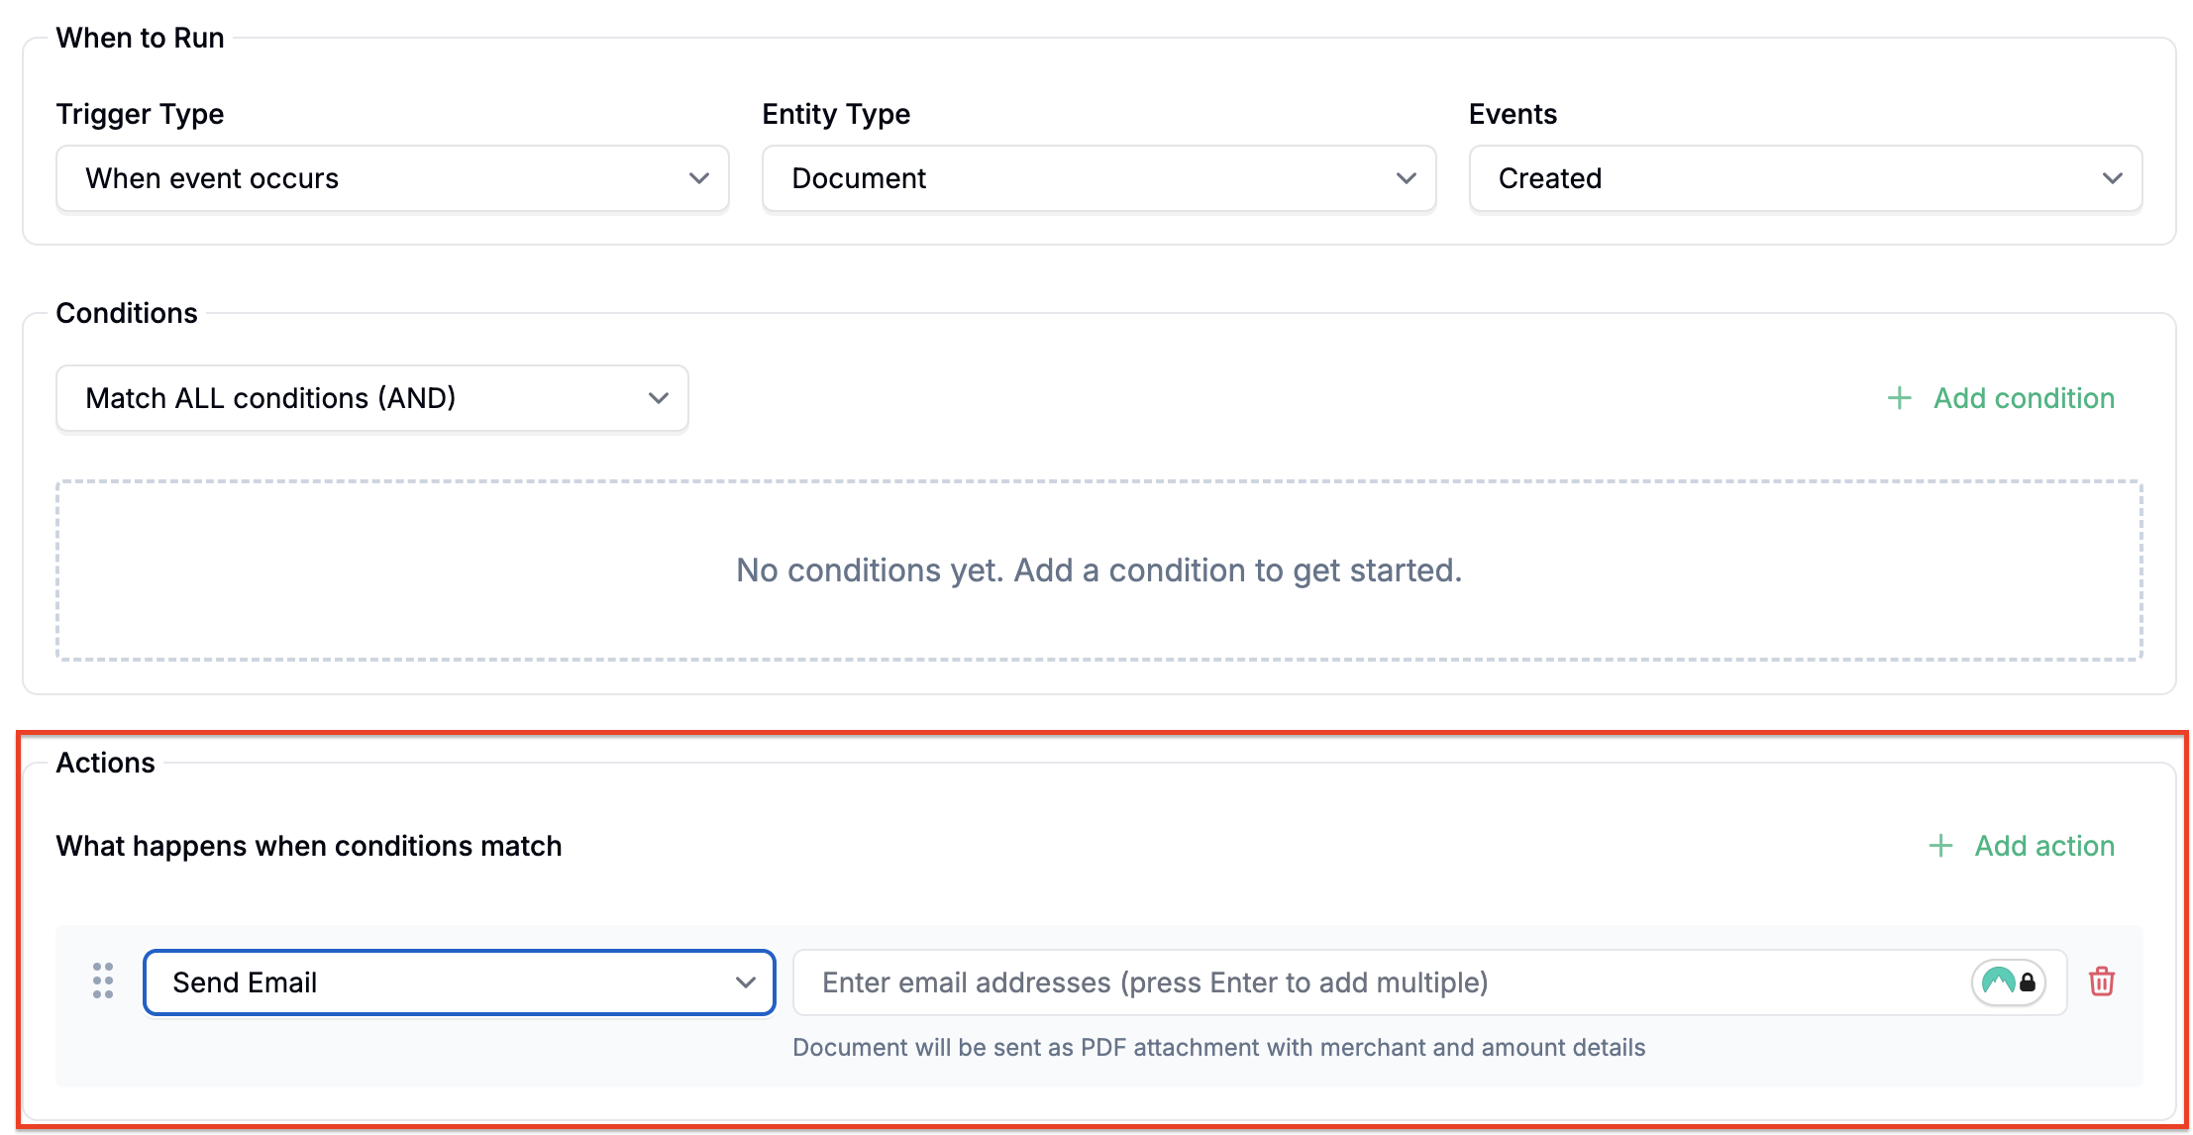Click the chevron arrow on Trigger Type field
The width and height of the screenshot is (2193, 1135).
(x=699, y=178)
